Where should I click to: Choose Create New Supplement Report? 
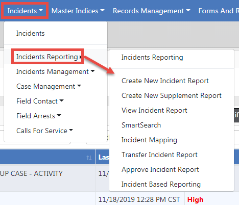pyautogui.click(x=172, y=95)
